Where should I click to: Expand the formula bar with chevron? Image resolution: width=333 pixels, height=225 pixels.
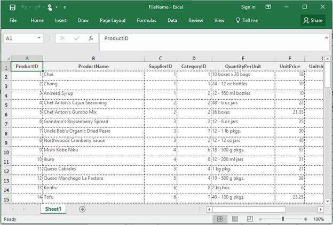pyautogui.click(x=327, y=38)
